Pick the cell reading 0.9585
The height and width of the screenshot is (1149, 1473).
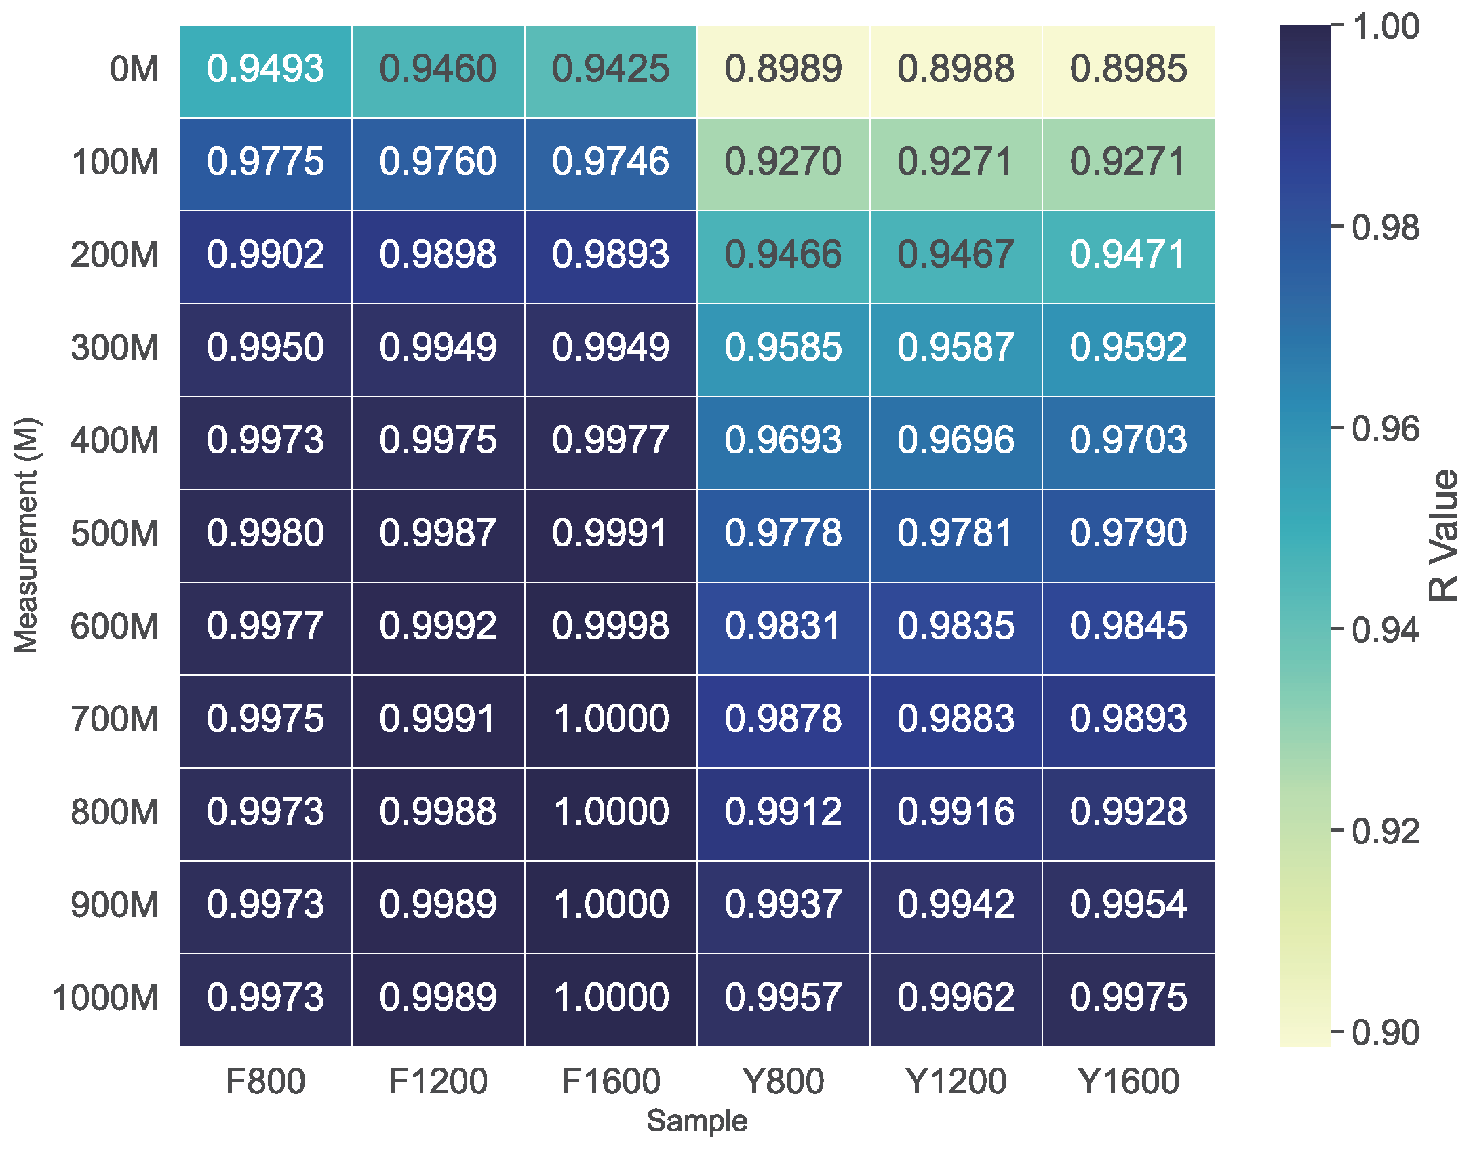point(783,348)
